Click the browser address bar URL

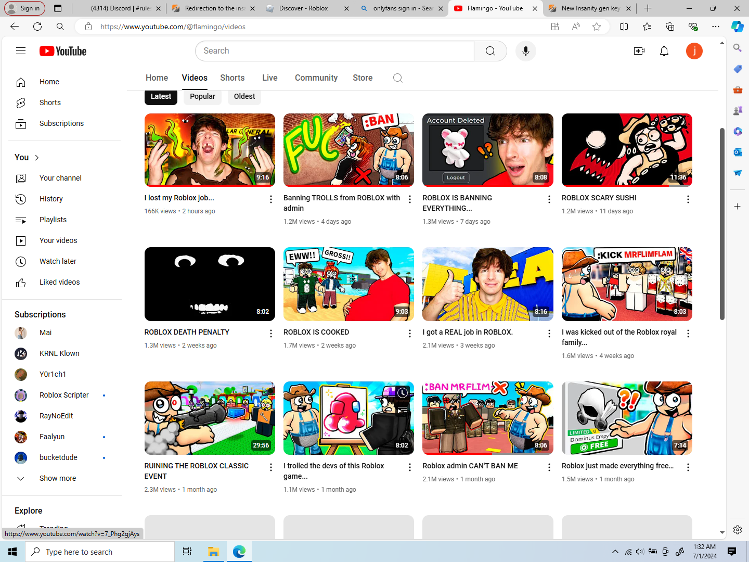pyautogui.click(x=173, y=27)
